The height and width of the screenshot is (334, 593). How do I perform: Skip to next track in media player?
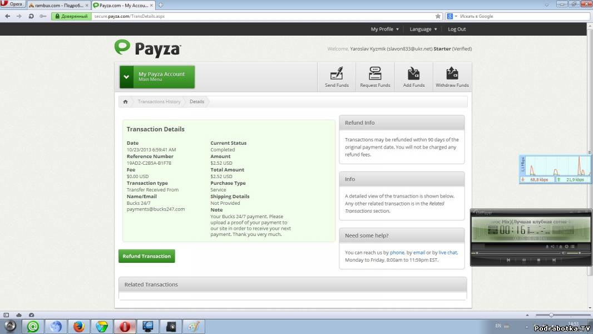click(x=554, y=260)
